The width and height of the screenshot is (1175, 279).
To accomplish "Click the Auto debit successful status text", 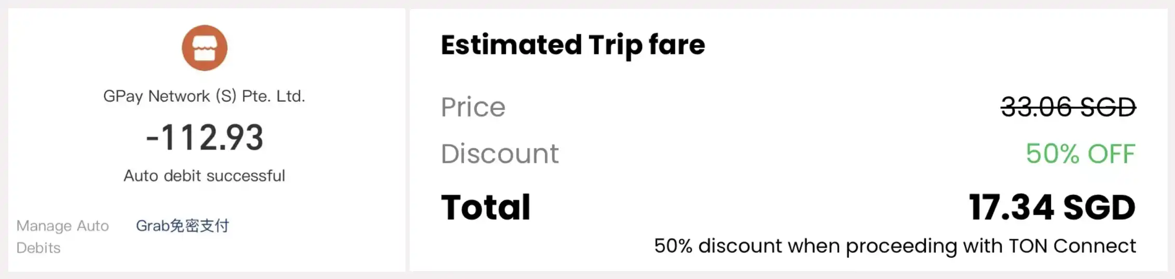I will tap(204, 176).
